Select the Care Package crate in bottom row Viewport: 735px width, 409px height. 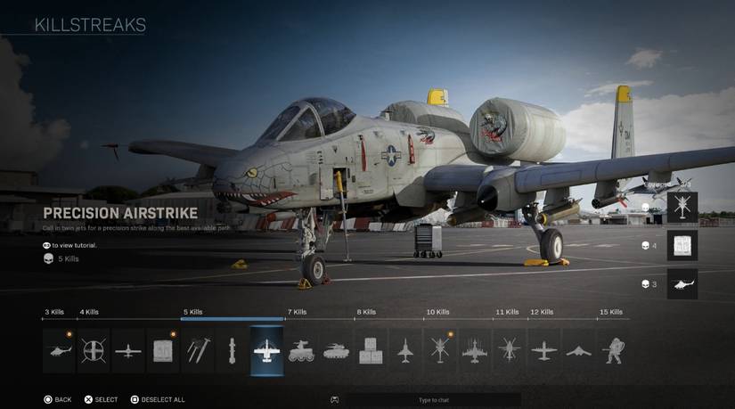pyautogui.click(x=163, y=350)
